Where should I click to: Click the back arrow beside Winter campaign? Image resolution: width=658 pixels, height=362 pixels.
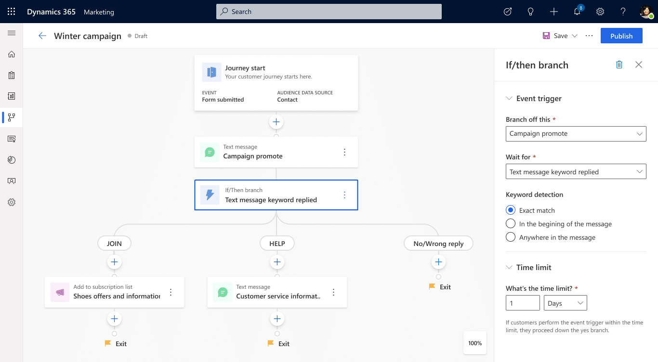pos(42,36)
